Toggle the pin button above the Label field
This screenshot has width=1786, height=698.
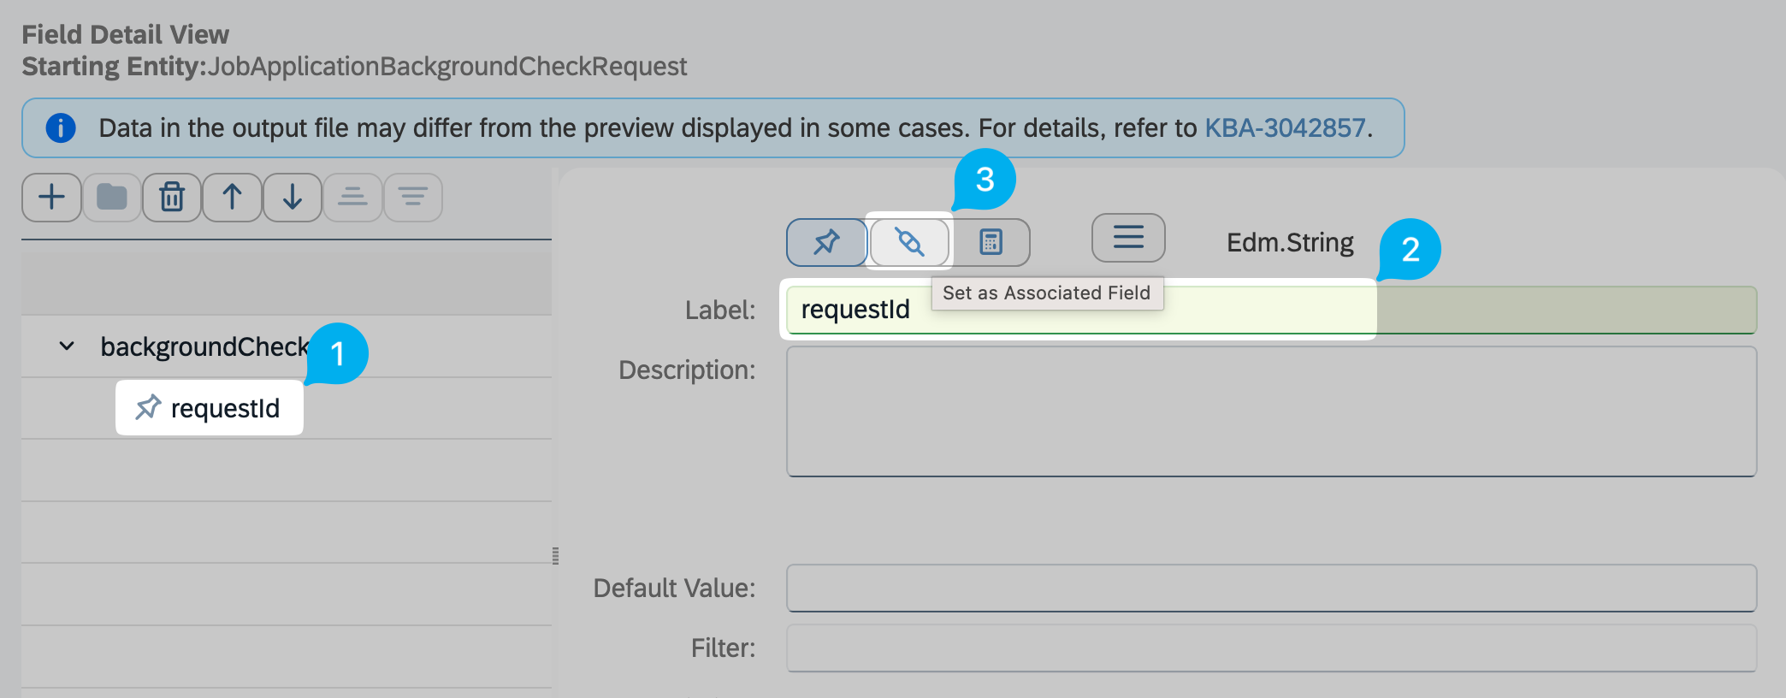pos(826,243)
